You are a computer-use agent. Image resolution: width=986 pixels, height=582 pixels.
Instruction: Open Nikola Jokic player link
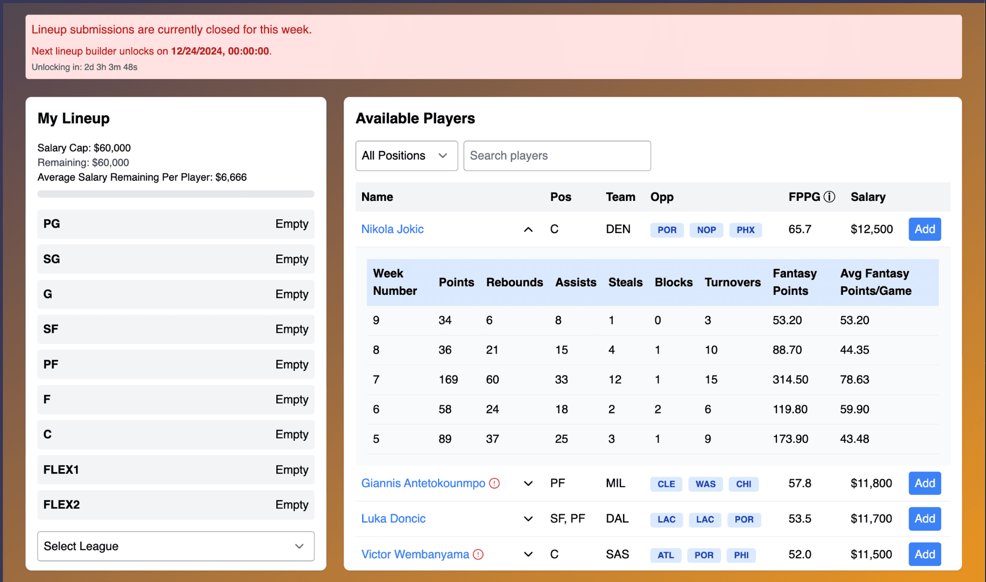click(392, 229)
